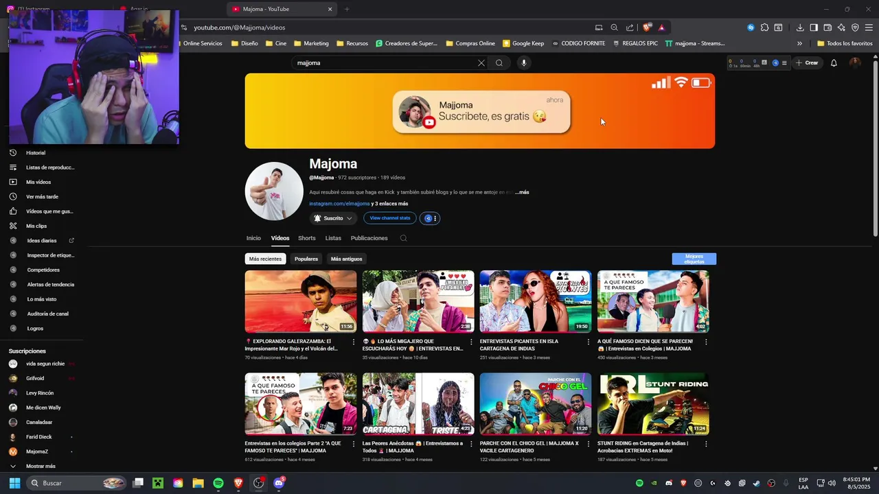Open vidIQ three-dot menu beside channel stats
The height and width of the screenshot is (494, 879).
click(435, 218)
